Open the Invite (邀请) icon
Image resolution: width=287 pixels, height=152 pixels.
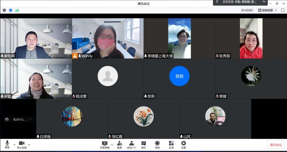pos(119,145)
